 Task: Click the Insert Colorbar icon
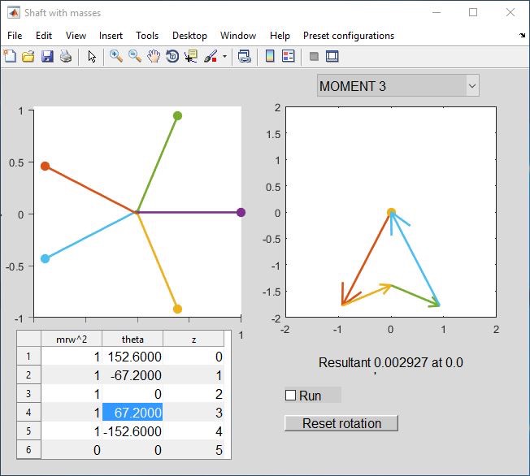click(x=271, y=56)
